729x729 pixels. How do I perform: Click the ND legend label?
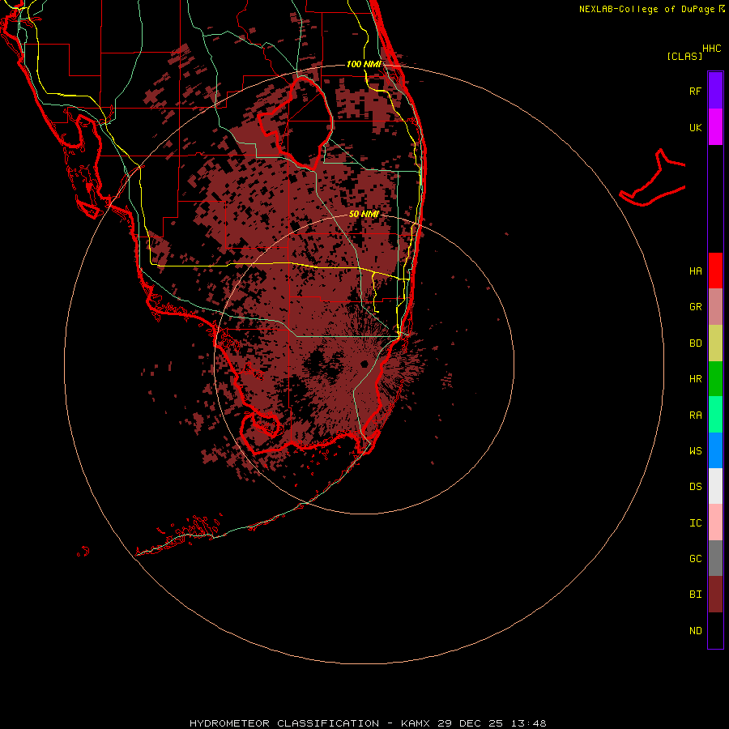coord(695,631)
